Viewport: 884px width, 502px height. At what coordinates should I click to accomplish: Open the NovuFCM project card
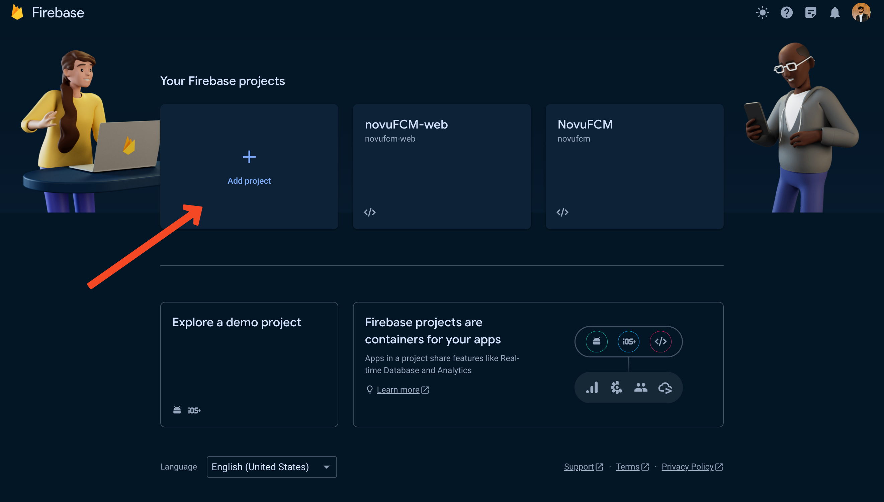click(x=634, y=166)
